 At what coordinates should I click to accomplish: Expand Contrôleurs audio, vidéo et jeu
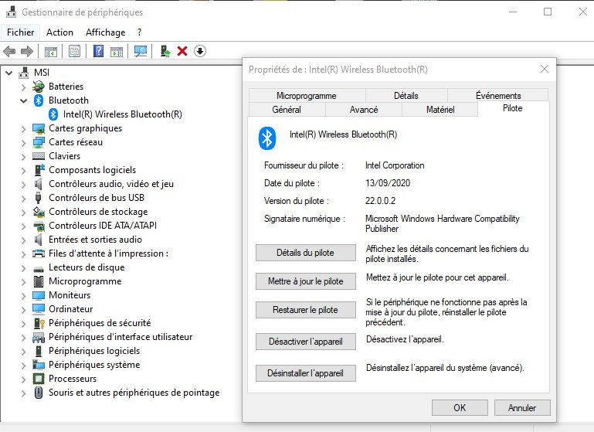(x=23, y=185)
